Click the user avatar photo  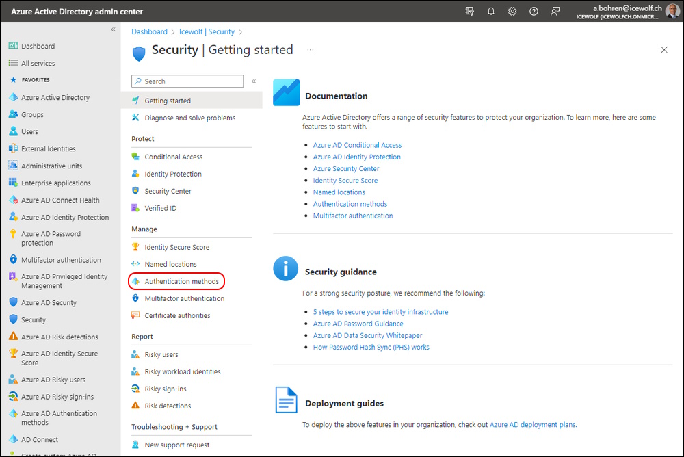pos(672,12)
